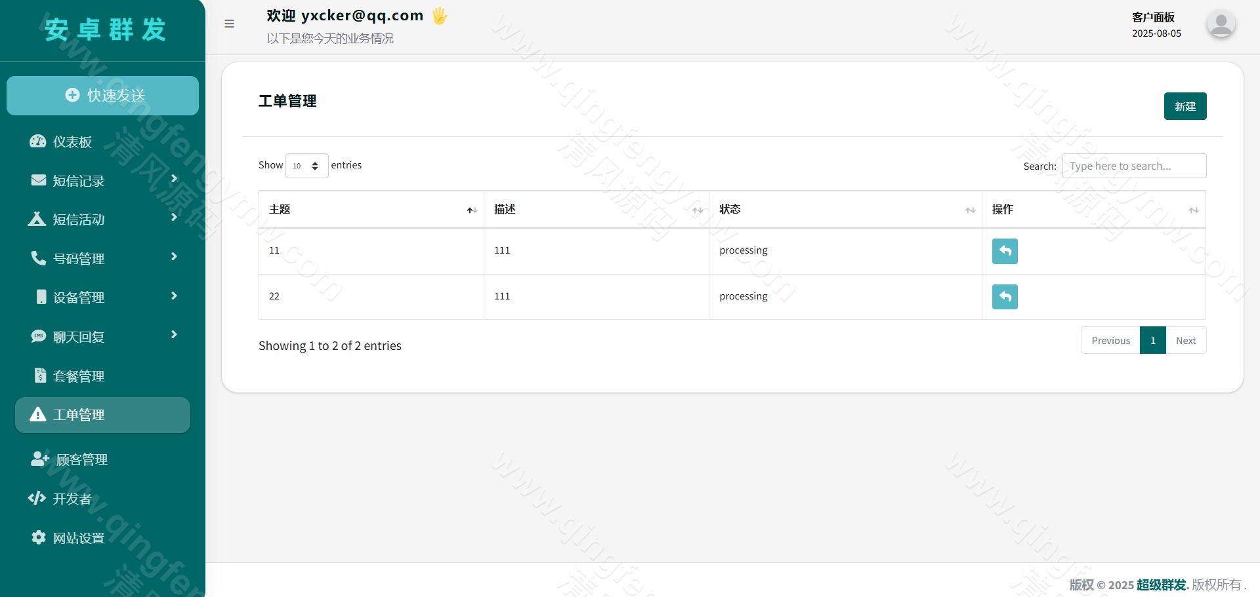Select pagination page 1
Viewport: 1260px width, 597px height.
coord(1153,340)
